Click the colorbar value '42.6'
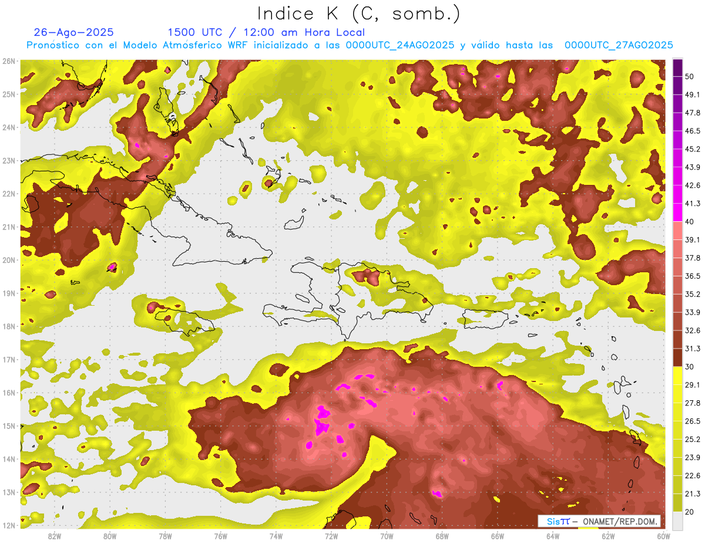 (x=692, y=185)
